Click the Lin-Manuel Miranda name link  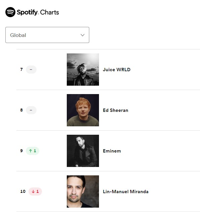[x=126, y=192]
